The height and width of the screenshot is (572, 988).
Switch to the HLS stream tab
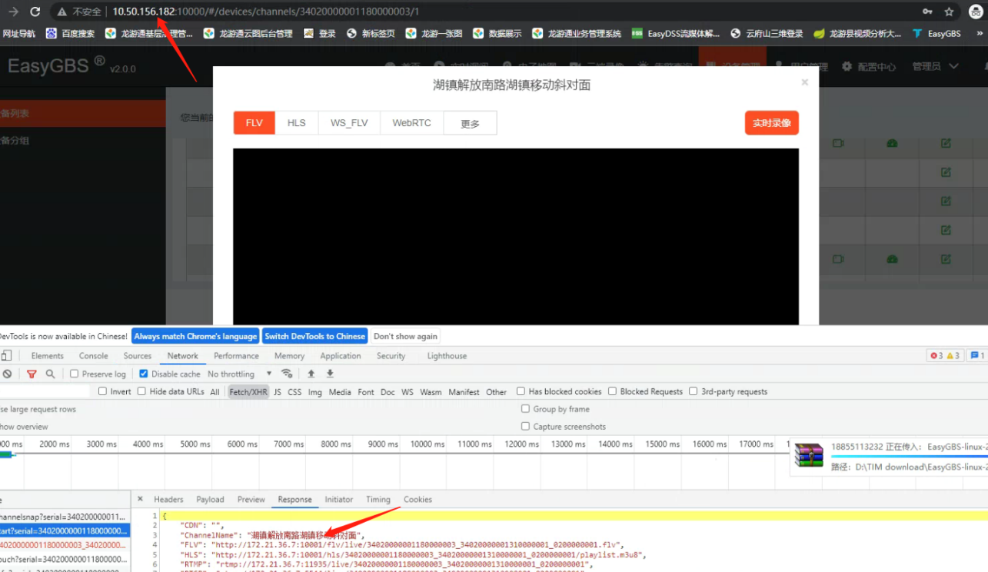click(x=297, y=123)
